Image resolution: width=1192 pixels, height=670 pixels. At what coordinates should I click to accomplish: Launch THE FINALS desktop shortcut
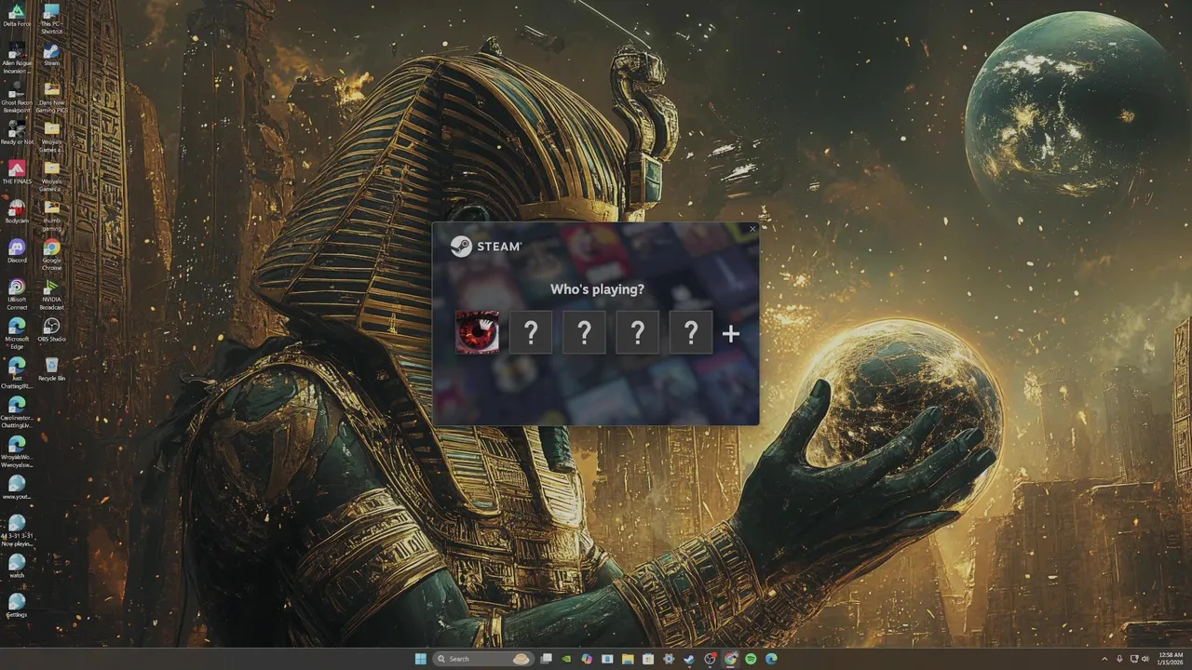click(x=17, y=172)
